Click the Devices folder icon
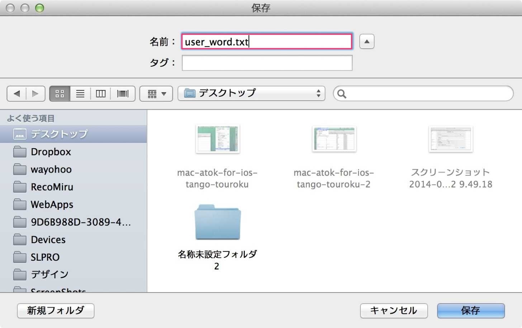 click(x=20, y=240)
